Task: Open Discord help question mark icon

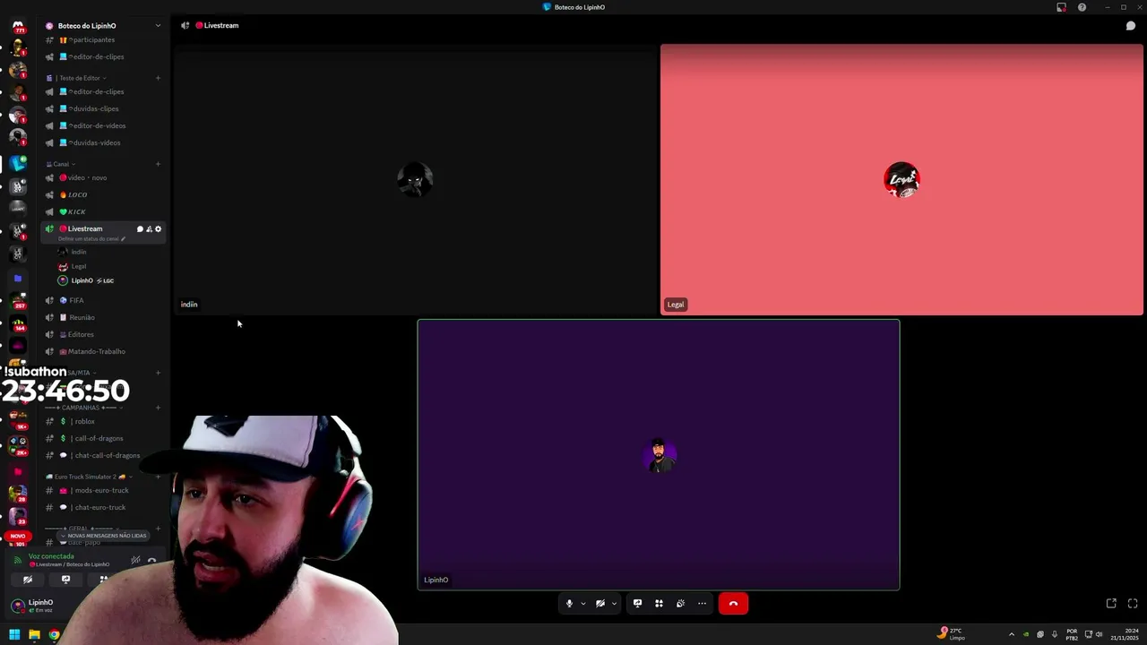Action: [x=1082, y=7]
